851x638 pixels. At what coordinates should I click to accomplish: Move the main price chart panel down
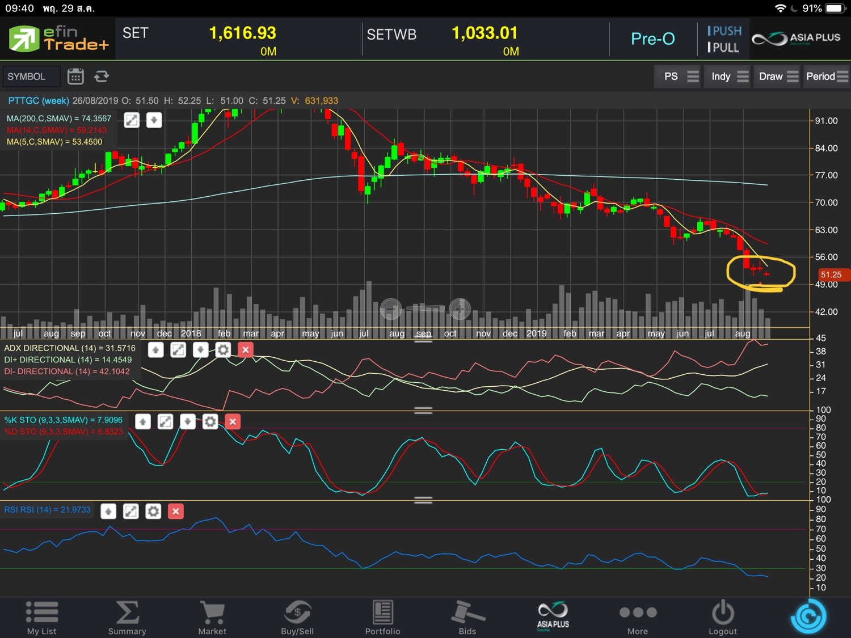(x=154, y=120)
